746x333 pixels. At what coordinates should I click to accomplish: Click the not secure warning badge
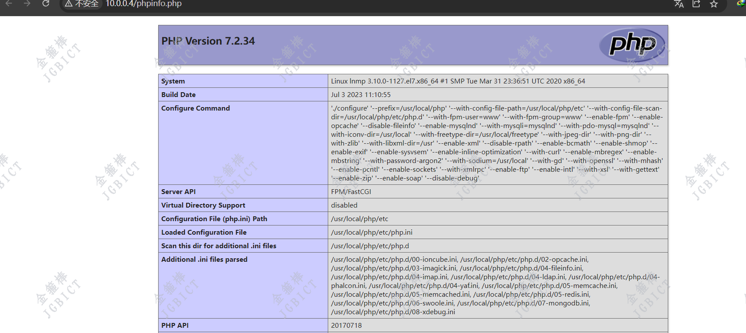(x=82, y=4)
